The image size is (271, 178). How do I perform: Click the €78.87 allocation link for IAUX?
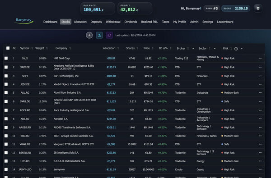[111, 58]
